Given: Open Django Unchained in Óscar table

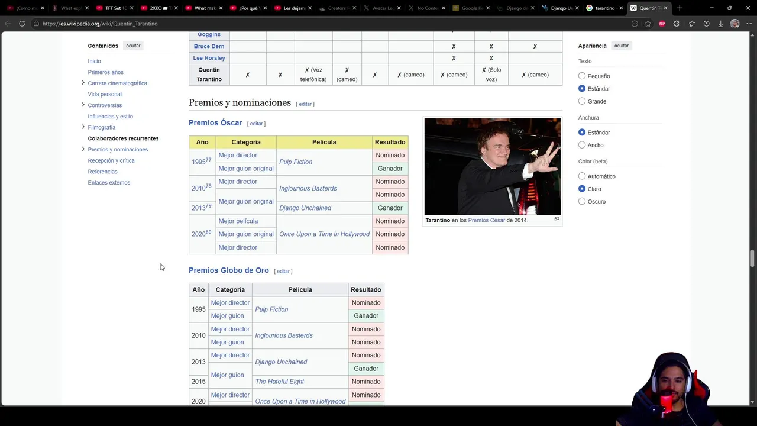Looking at the screenshot, I should click(x=305, y=208).
